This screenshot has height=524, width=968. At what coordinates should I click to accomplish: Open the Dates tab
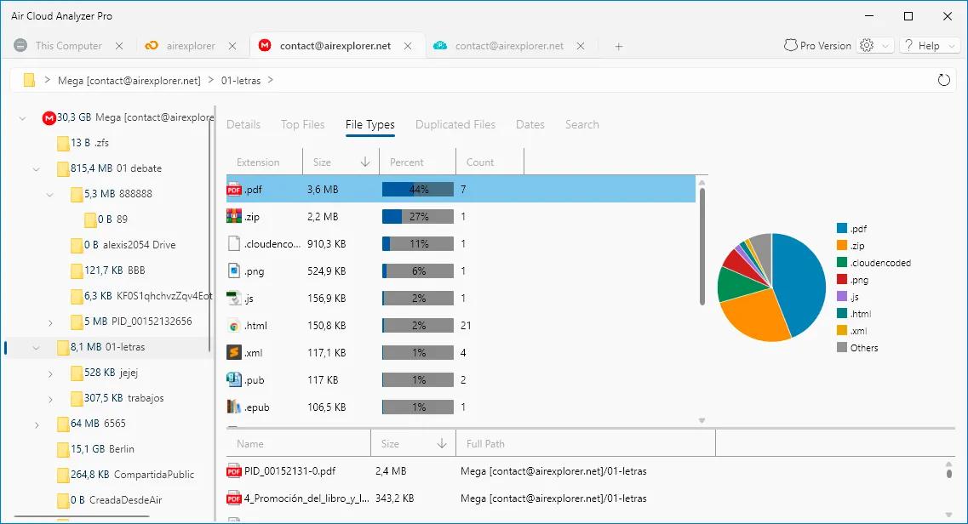(530, 124)
